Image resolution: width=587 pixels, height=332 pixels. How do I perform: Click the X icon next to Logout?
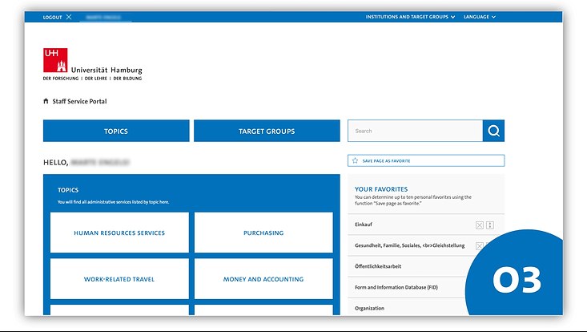pos(69,17)
